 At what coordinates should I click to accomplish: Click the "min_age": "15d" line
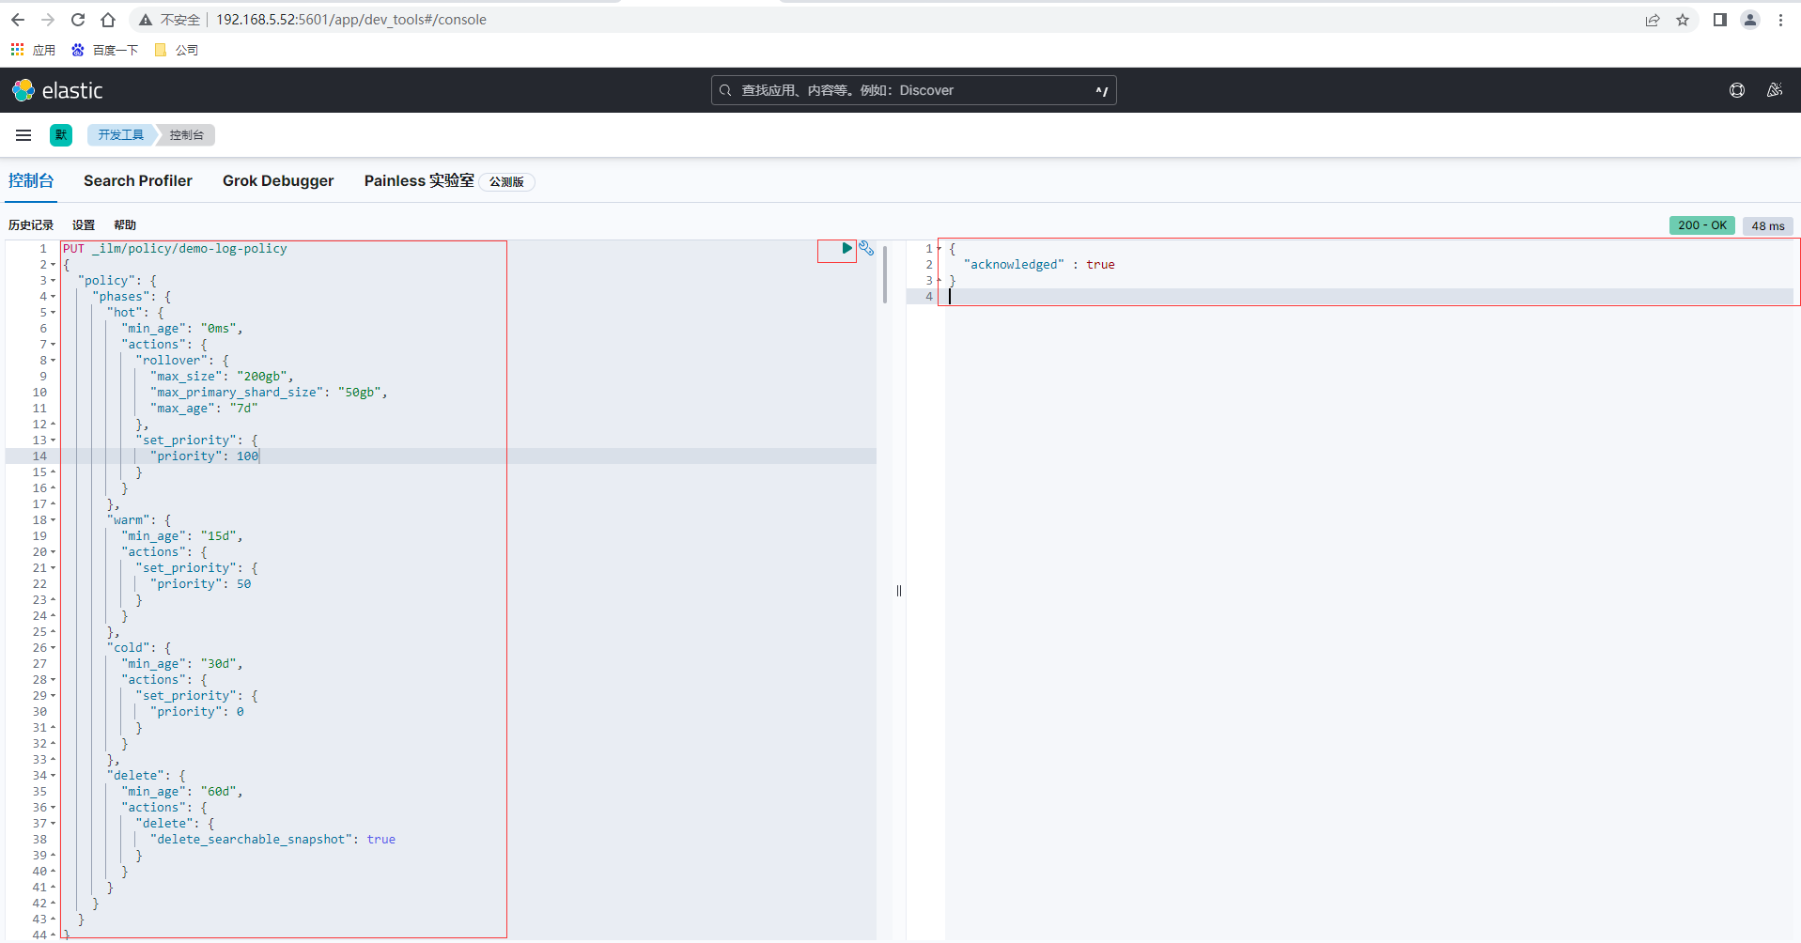pos(182,536)
